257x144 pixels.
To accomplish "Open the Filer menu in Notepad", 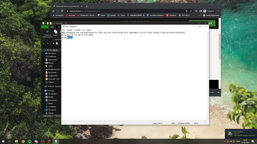I will click(x=63, y=30).
